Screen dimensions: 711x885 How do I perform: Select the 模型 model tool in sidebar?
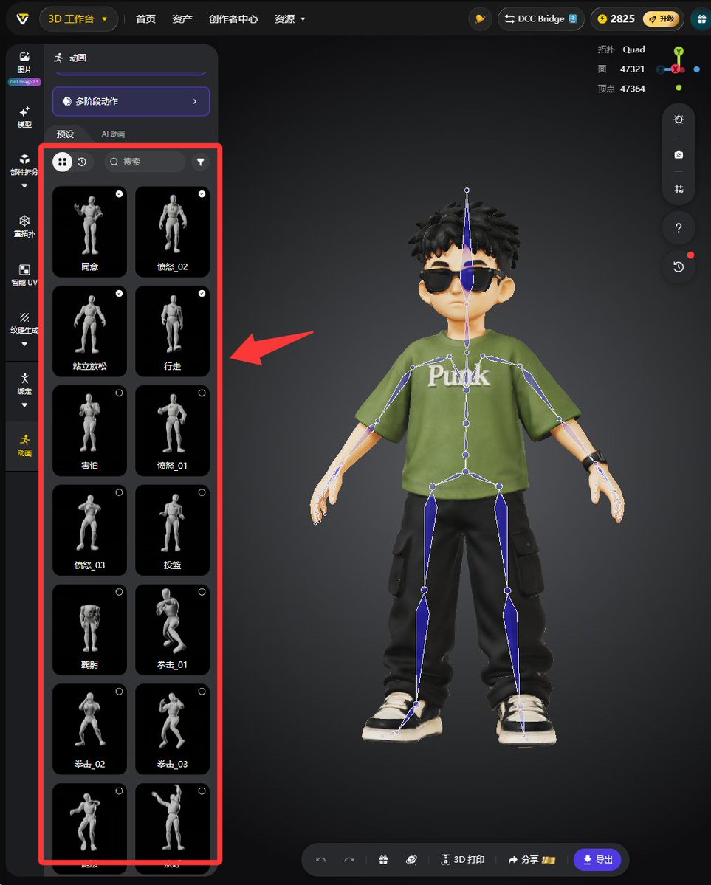(24, 117)
